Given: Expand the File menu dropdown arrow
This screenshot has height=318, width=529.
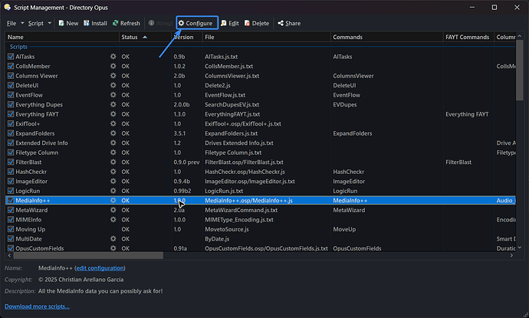Looking at the screenshot, I should coord(22,23).
